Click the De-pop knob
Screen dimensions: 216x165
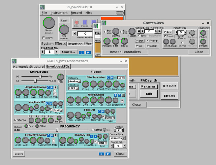pyautogui.click(x=59, y=118)
